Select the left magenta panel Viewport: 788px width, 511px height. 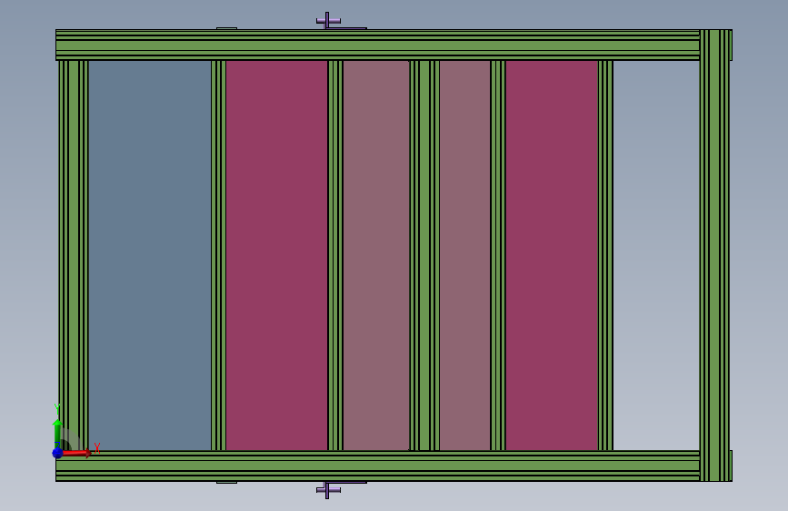(x=277, y=255)
